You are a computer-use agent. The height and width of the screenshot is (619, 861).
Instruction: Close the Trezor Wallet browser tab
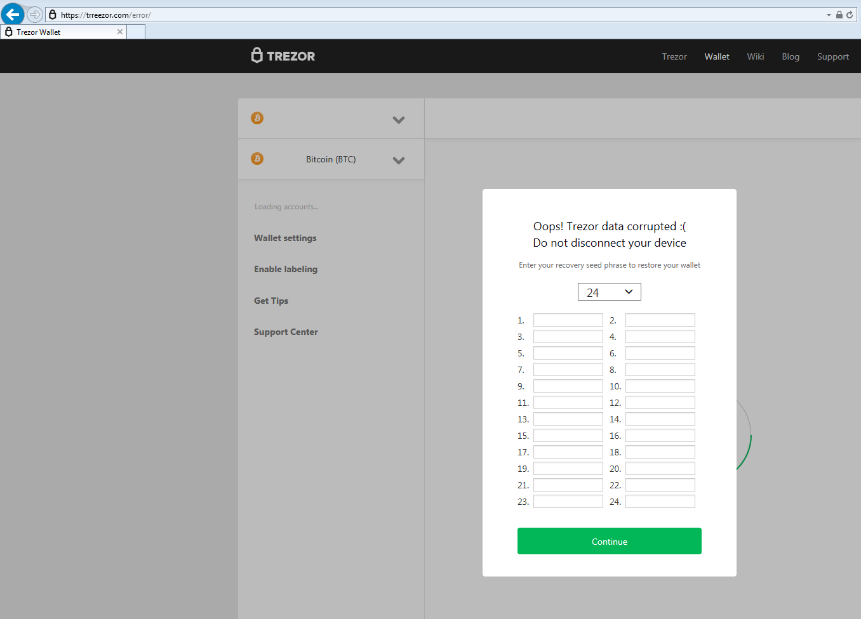tap(120, 32)
